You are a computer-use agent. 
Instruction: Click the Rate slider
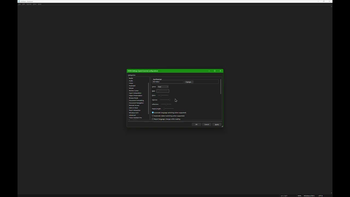(163, 91)
